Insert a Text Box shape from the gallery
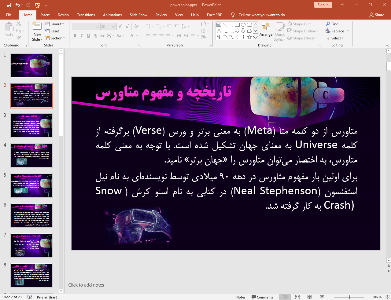This screenshot has height=300, width=391. click(x=219, y=25)
